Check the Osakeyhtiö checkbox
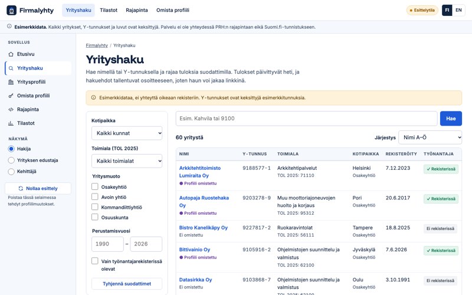 (95, 186)
